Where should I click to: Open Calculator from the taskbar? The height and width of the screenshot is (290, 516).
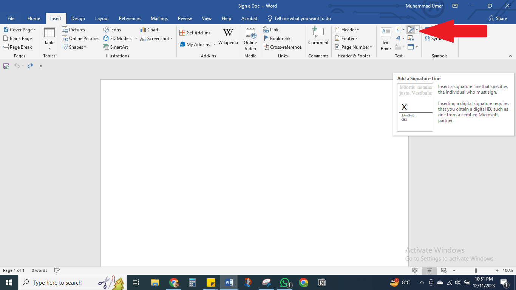tap(192, 282)
